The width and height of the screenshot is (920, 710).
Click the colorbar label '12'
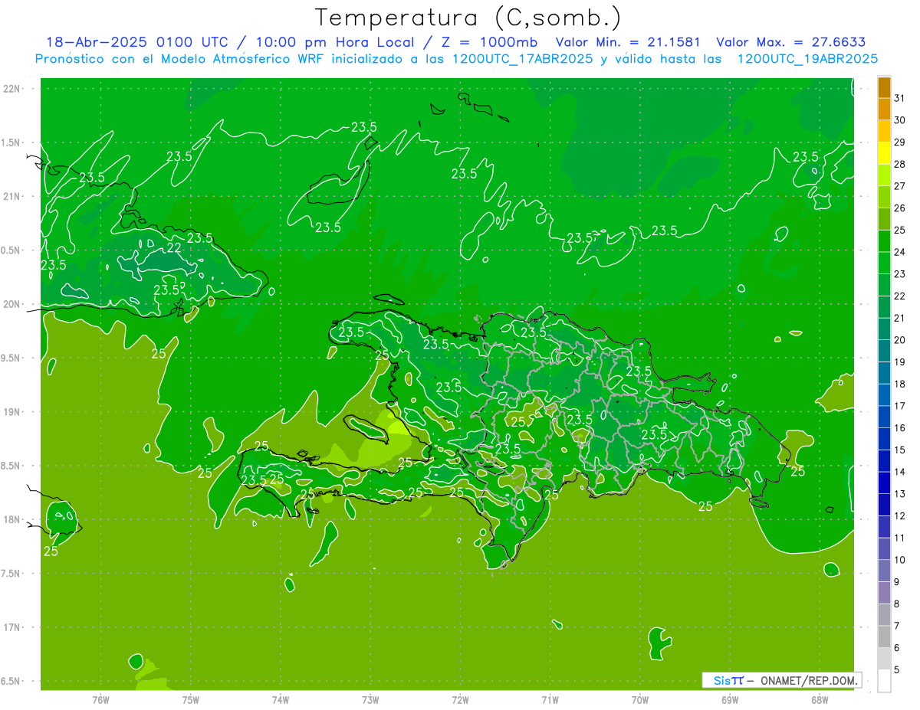tap(900, 515)
